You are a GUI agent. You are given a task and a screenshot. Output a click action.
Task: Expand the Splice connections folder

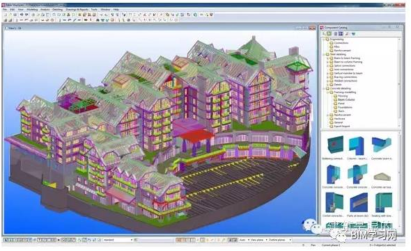tap(327, 65)
